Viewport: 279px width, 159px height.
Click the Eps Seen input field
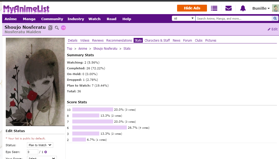tap(32, 152)
